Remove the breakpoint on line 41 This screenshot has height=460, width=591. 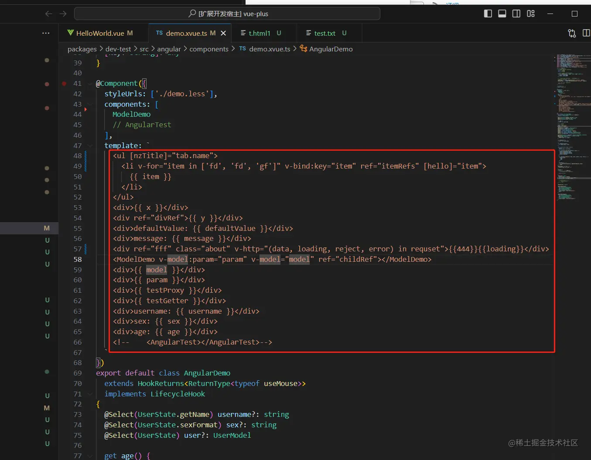tap(64, 84)
